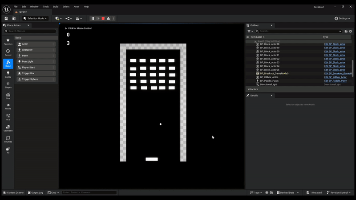
Task: Select the Trigger Sphere entry
Action: [36, 80]
